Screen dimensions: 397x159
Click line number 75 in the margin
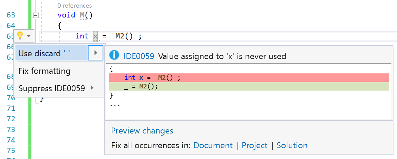(x=11, y=150)
